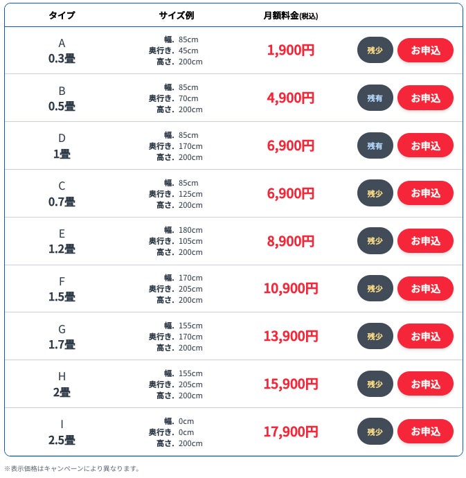Apply for the type B 0.5畳 unit
The height and width of the screenshot is (478, 466).
(x=425, y=98)
